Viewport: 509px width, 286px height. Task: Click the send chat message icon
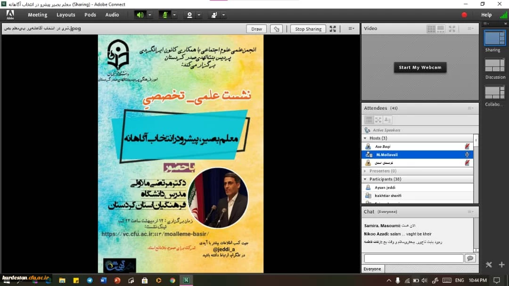[470, 258]
